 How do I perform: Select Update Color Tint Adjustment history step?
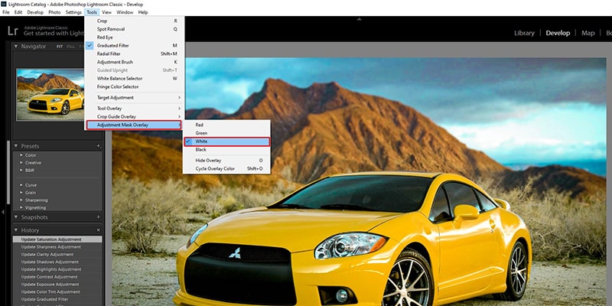pyautogui.click(x=57, y=292)
